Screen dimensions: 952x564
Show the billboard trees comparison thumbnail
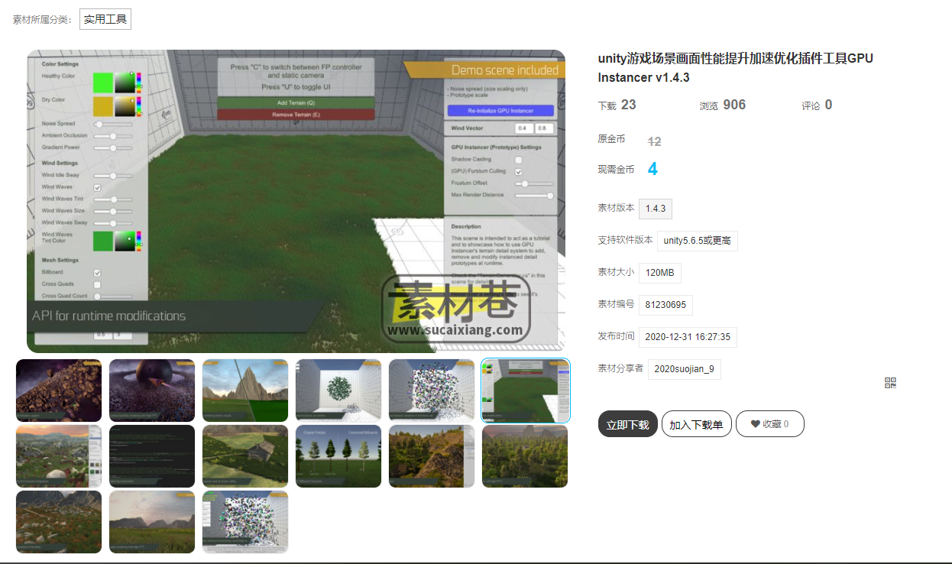click(x=338, y=456)
